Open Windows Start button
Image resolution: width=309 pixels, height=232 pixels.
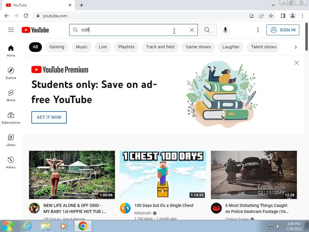[x=8, y=226]
